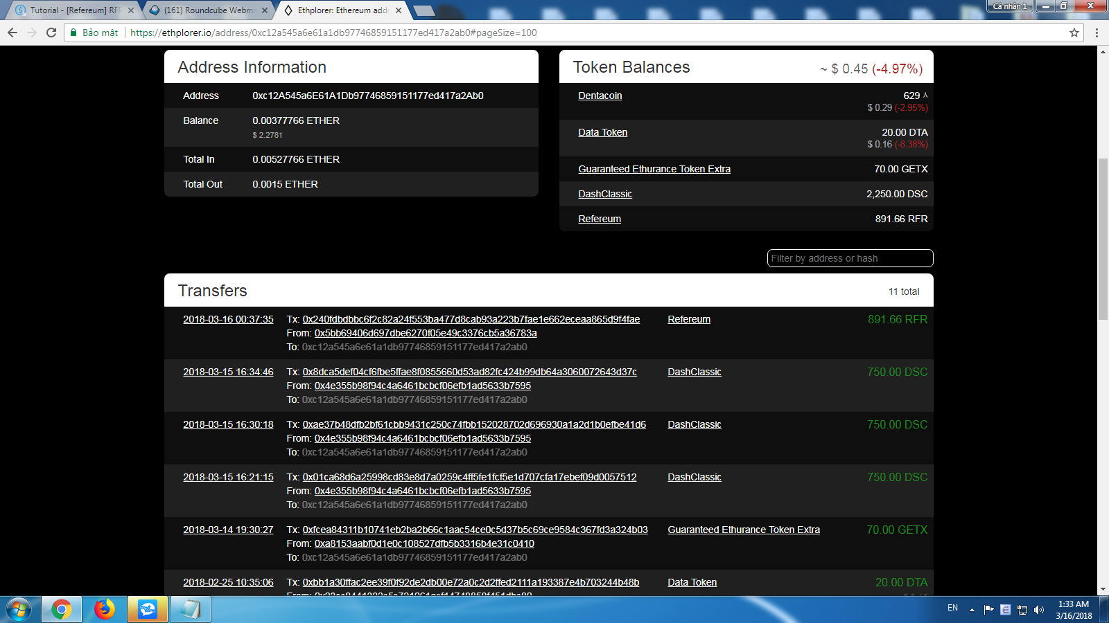Open the 2018-03-15 16:34:46 transfer date
1109x623 pixels.
pos(228,372)
